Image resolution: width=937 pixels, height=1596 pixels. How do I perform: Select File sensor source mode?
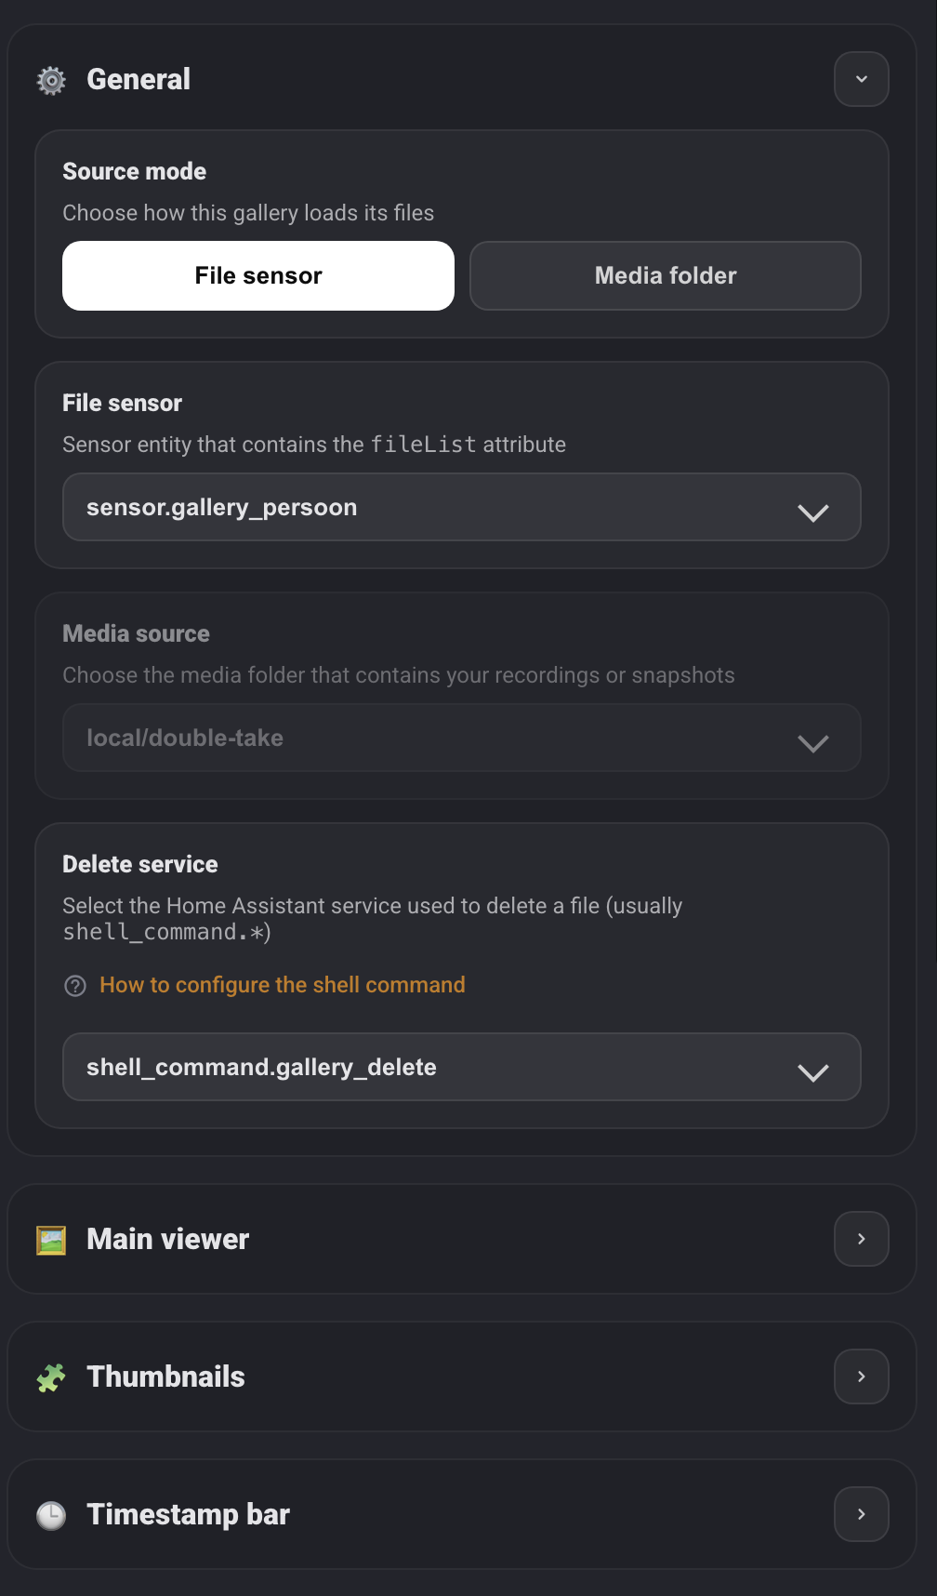(258, 276)
